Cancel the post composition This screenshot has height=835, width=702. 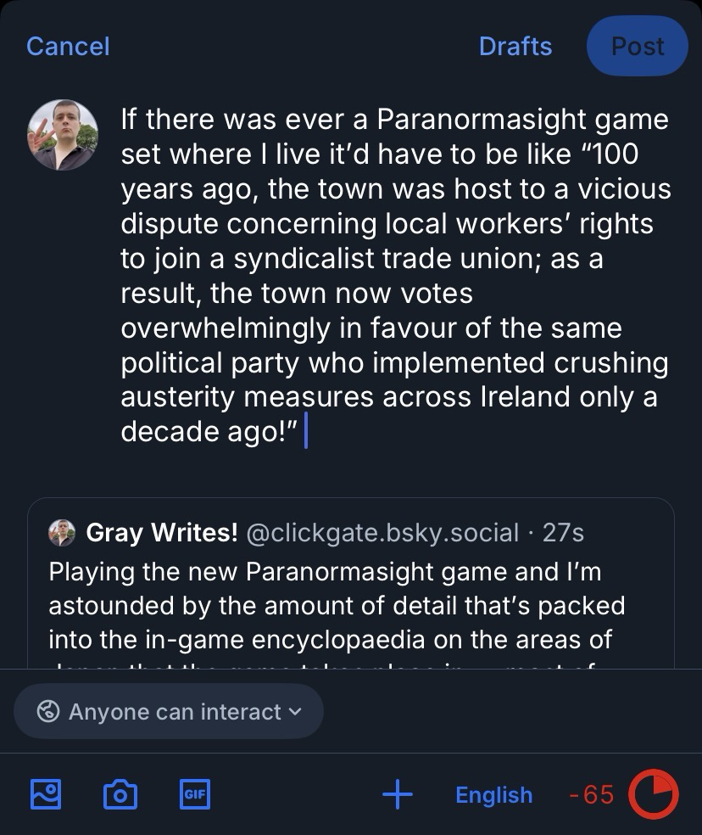tap(68, 46)
